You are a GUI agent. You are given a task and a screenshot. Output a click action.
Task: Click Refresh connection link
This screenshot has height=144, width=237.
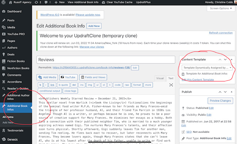[221, 33]
